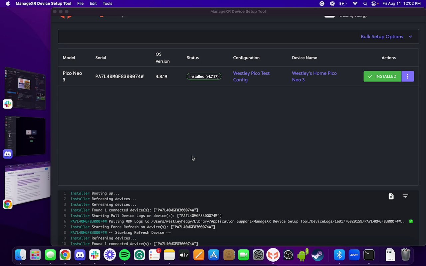Click the Model column header
The width and height of the screenshot is (426, 266).
[69, 58]
